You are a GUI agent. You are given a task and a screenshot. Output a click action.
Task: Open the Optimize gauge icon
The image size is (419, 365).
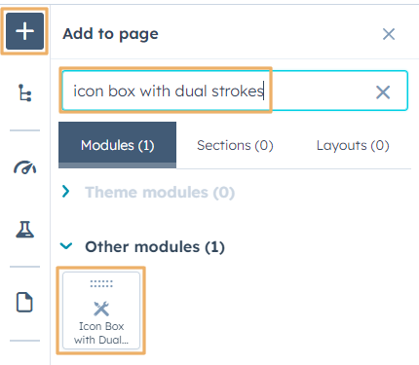[24, 167]
